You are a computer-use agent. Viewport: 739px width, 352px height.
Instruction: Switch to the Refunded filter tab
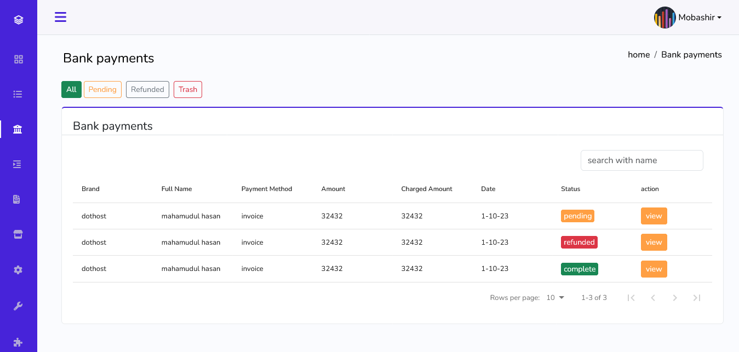(147, 89)
